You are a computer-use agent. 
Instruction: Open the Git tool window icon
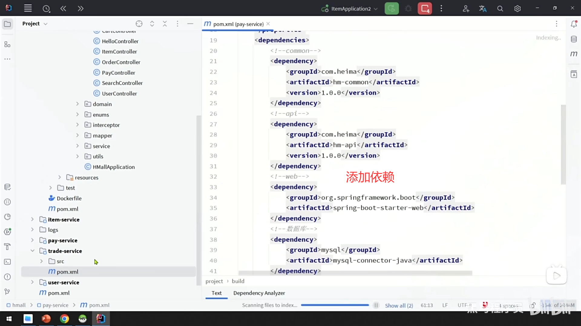point(8,292)
